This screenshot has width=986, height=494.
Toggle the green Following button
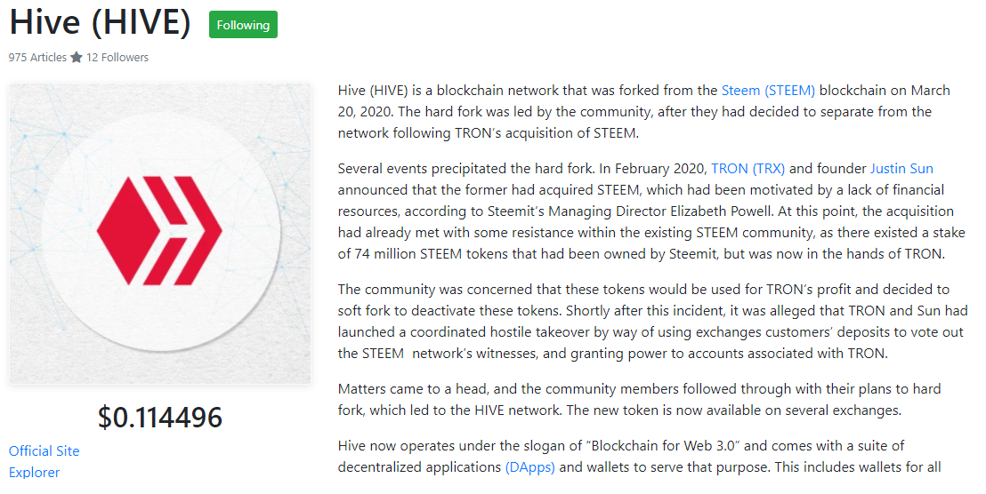coord(243,25)
